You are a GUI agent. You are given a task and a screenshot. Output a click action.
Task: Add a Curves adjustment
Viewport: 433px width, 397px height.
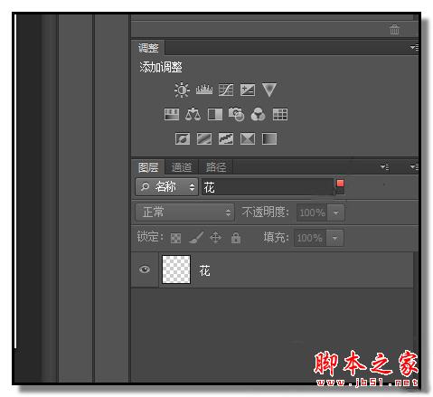tap(226, 90)
